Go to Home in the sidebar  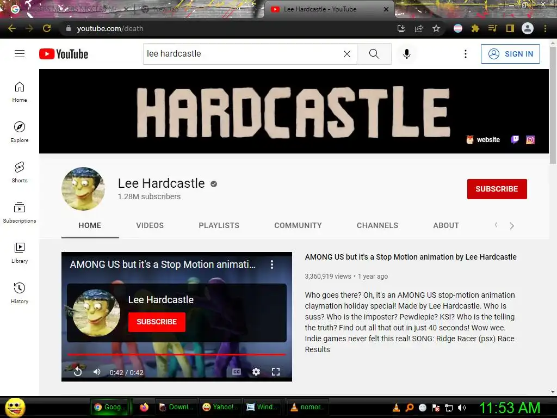[x=20, y=92]
